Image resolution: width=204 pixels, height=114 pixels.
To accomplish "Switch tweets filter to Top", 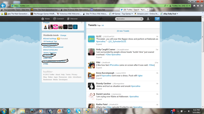I will pos(99,25).
